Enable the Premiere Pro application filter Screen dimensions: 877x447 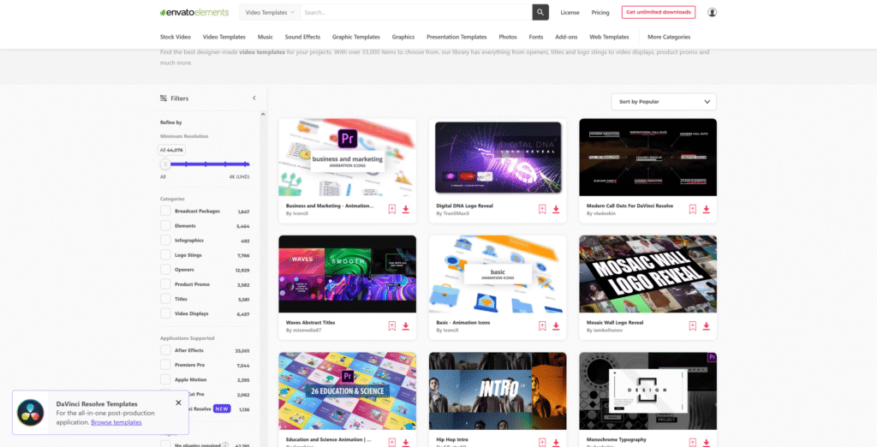(x=165, y=365)
